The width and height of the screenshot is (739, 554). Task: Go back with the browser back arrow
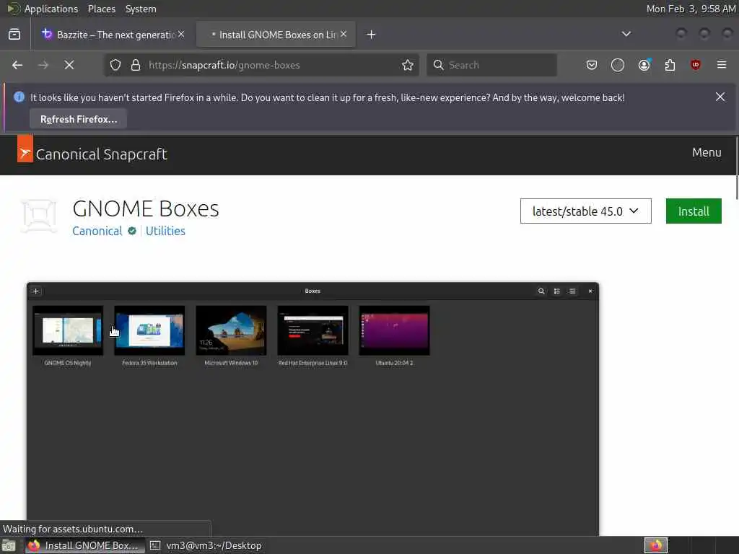click(x=17, y=65)
